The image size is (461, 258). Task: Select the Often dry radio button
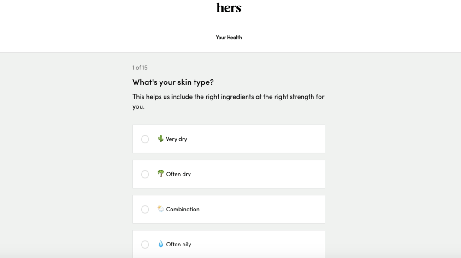(x=145, y=174)
